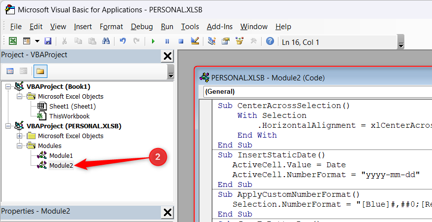Open the Format menu

(111, 27)
